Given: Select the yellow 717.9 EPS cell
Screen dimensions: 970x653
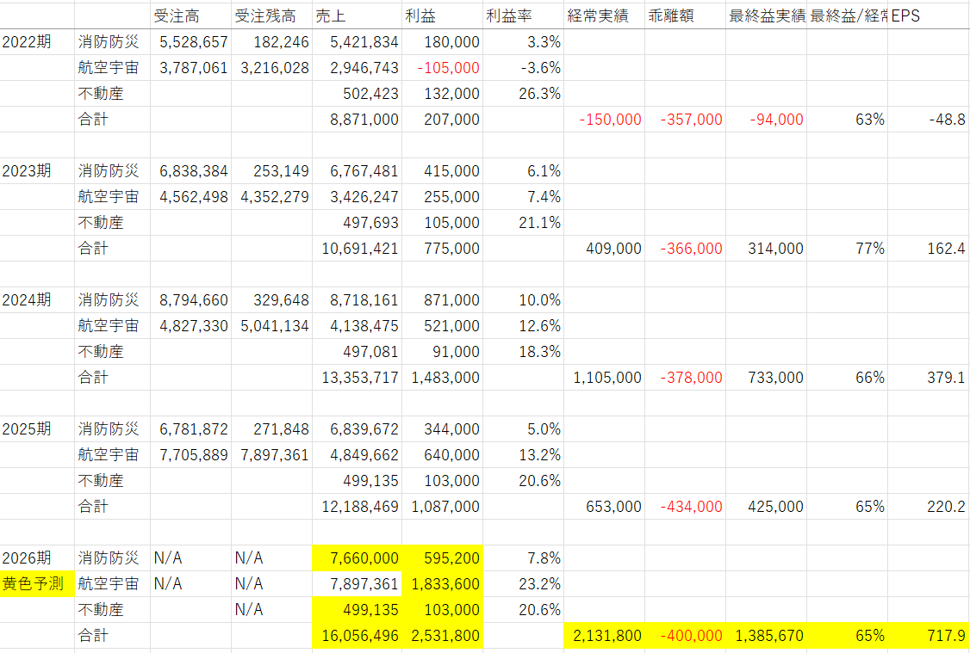Looking at the screenshot, I should pyautogui.click(x=928, y=636).
